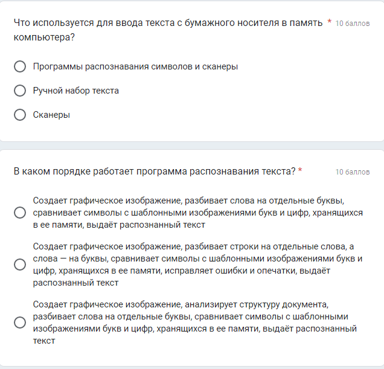Click the question title 'Что используется для ввода текста'
The width and height of the screenshot is (384, 369).
point(168,30)
